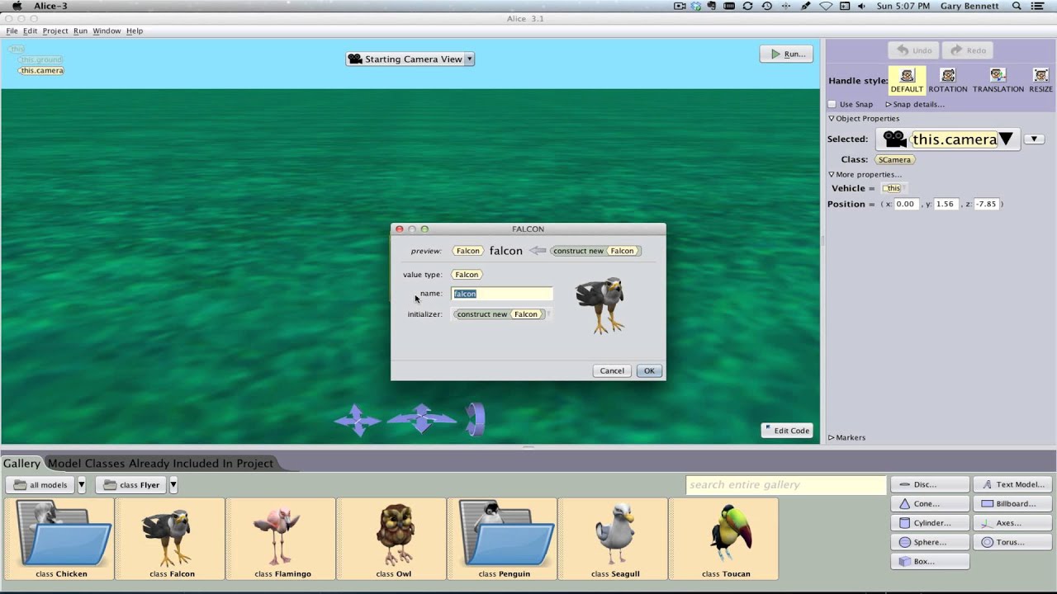
Task: Open the Project menu
Action: 55,31
